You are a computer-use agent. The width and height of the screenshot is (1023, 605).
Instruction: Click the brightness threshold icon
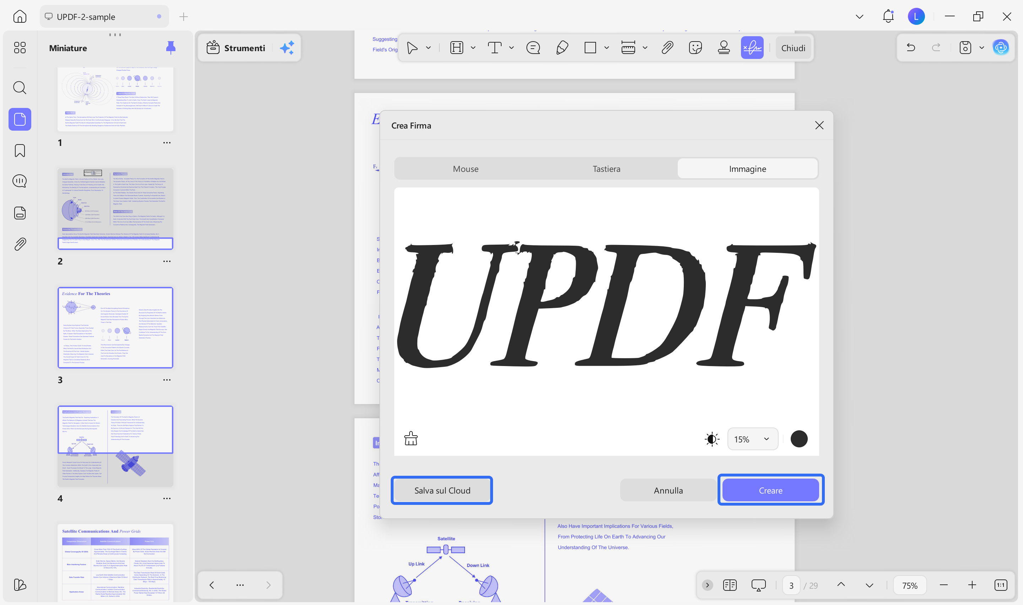click(712, 439)
